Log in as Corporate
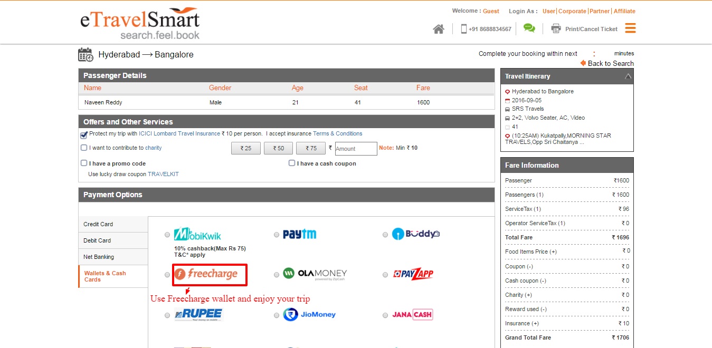The width and height of the screenshot is (712, 348). [573, 11]
